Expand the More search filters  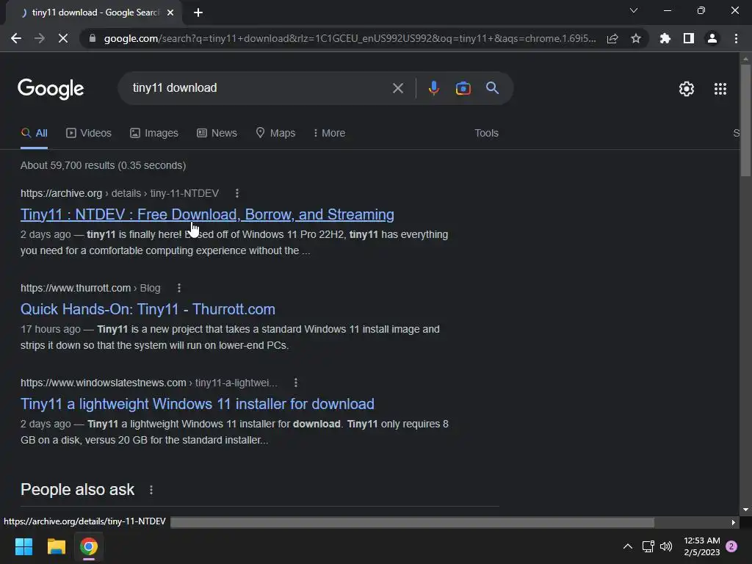point(329,133)
